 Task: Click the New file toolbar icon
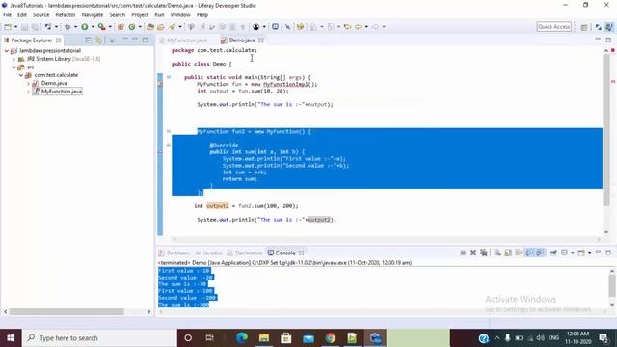point(8,27)
